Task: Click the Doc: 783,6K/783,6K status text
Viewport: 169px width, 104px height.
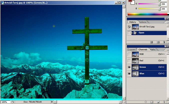Action: 33,102
